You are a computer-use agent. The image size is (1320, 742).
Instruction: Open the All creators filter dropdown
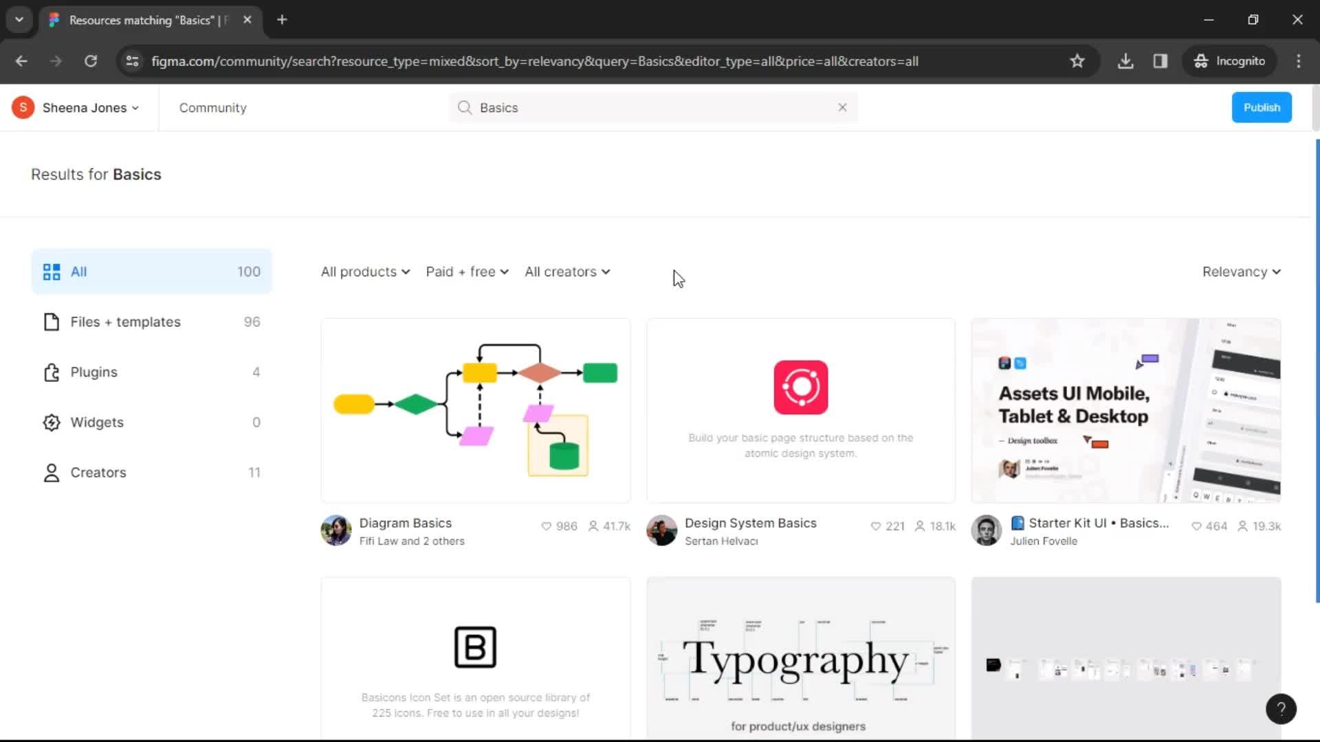(x=567, y=272)
